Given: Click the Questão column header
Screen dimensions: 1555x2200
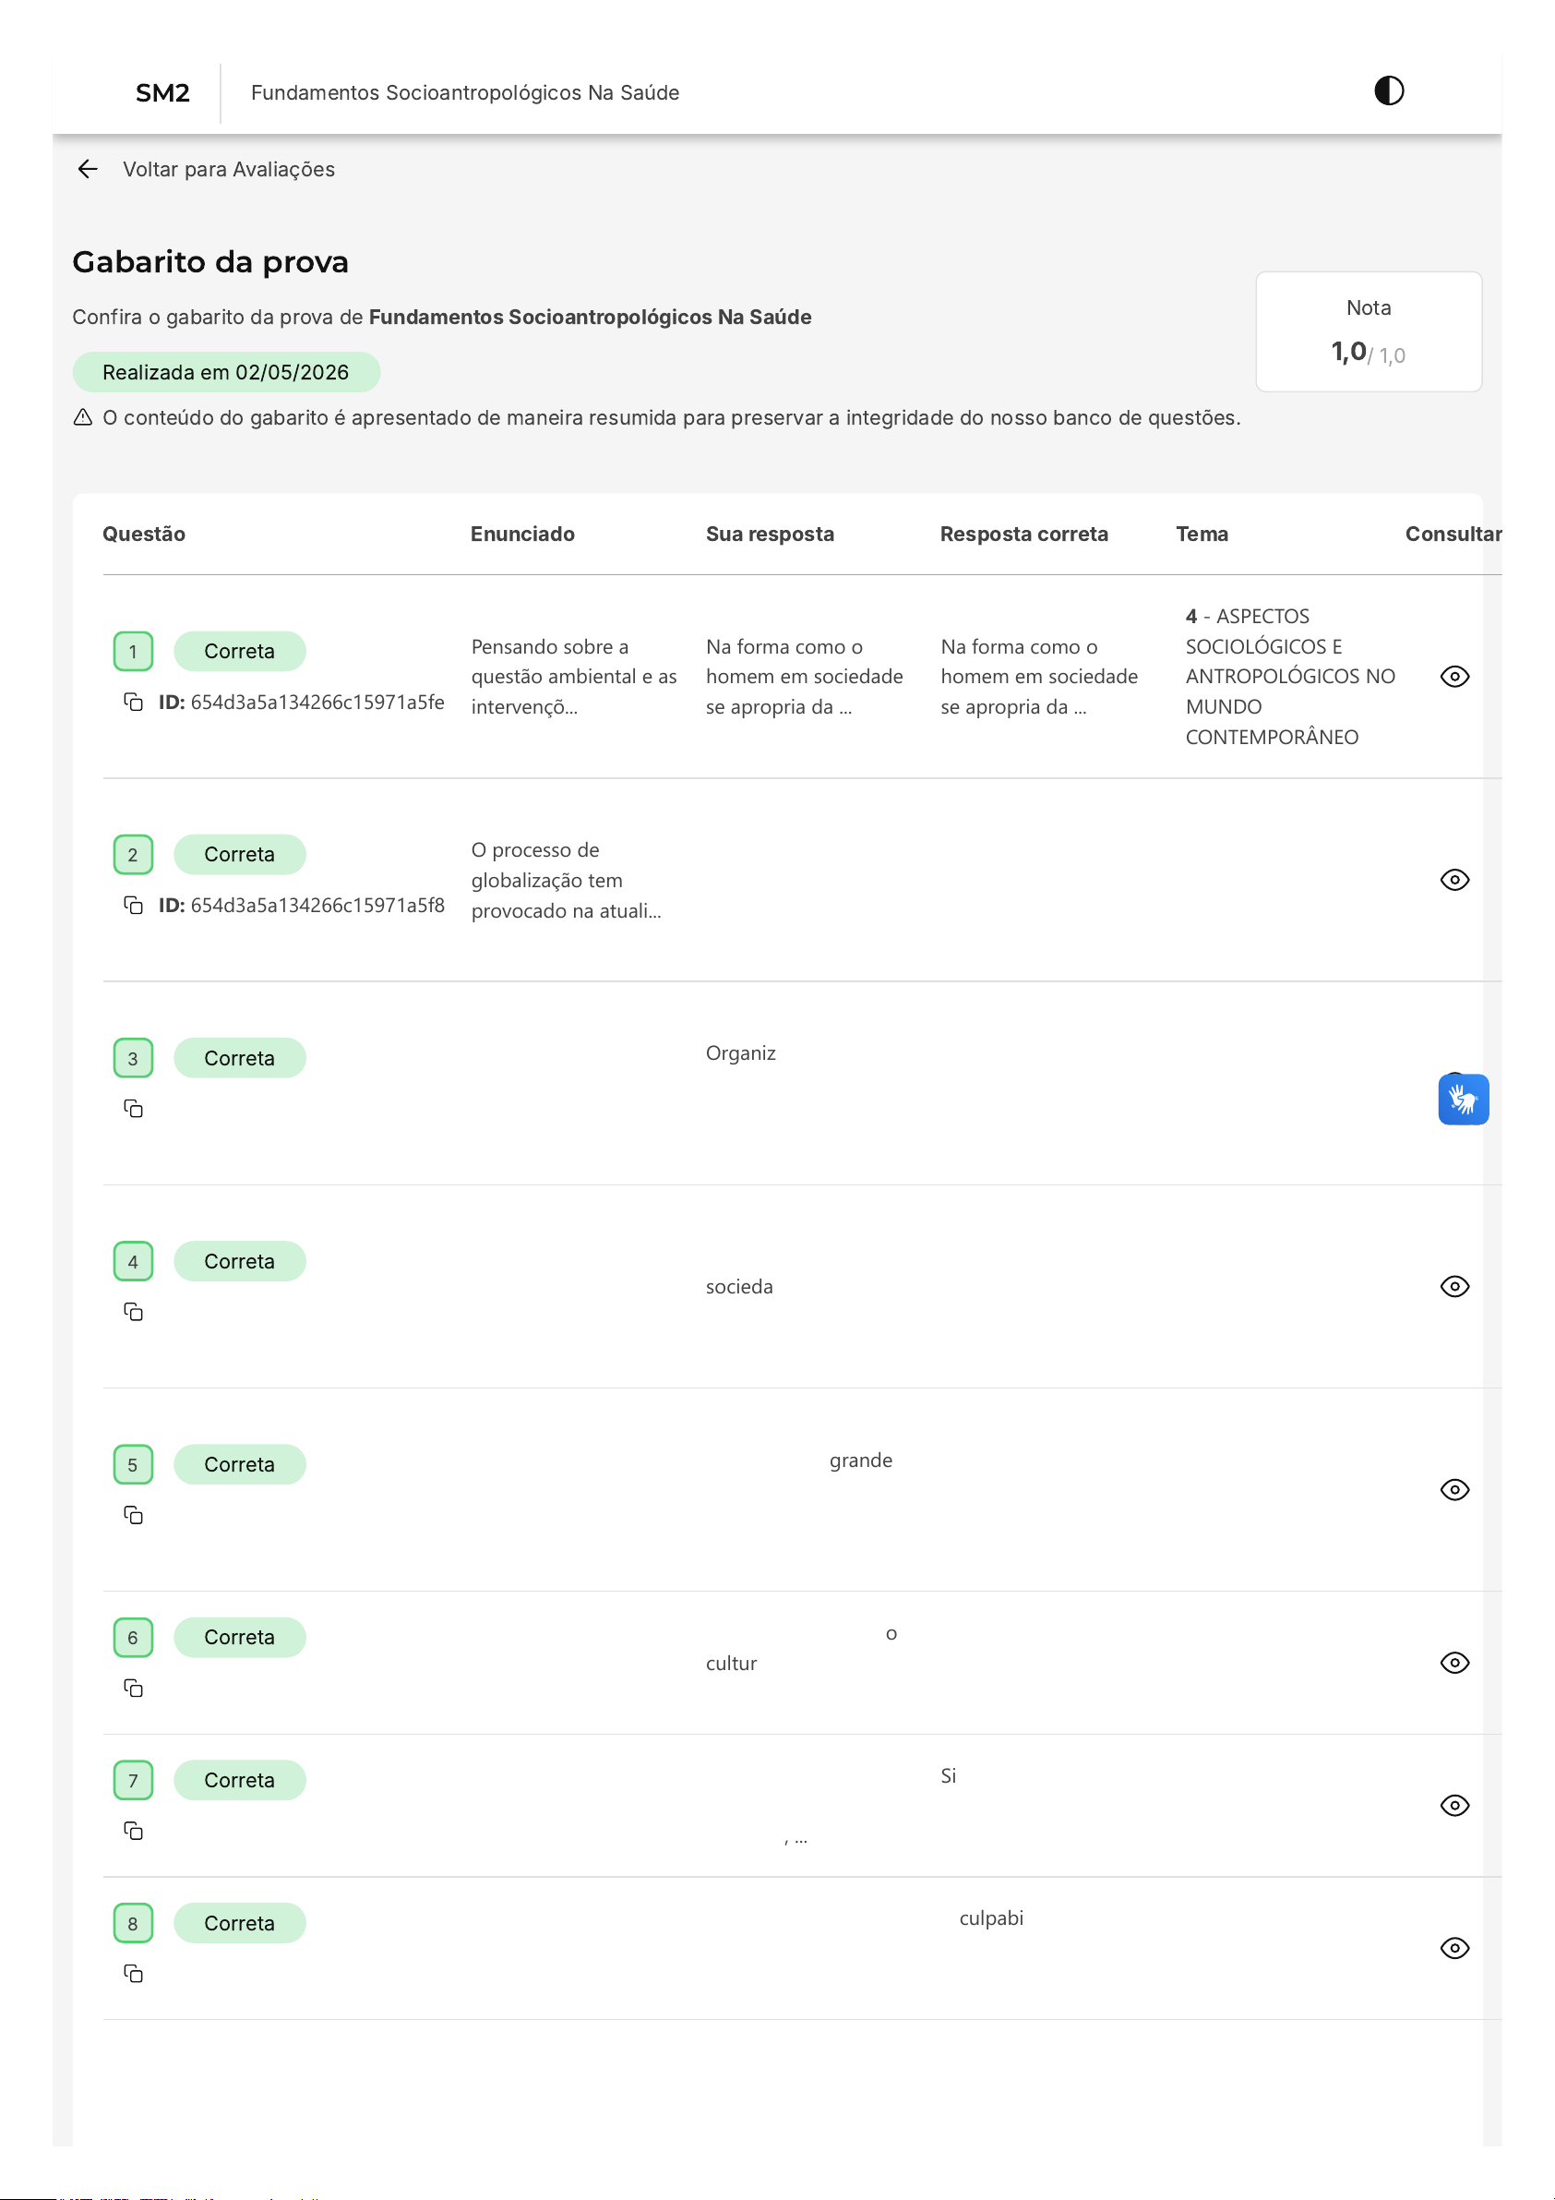Looking at the screenshot, I should 144,535.
